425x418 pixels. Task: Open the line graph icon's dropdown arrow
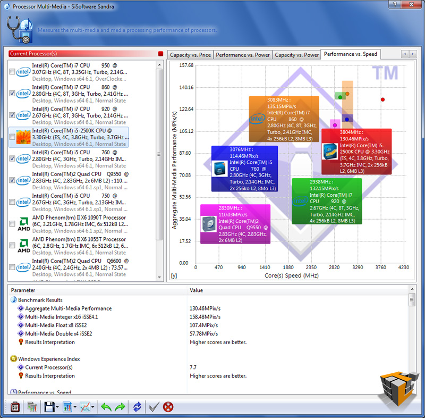(x=92, y=407)
